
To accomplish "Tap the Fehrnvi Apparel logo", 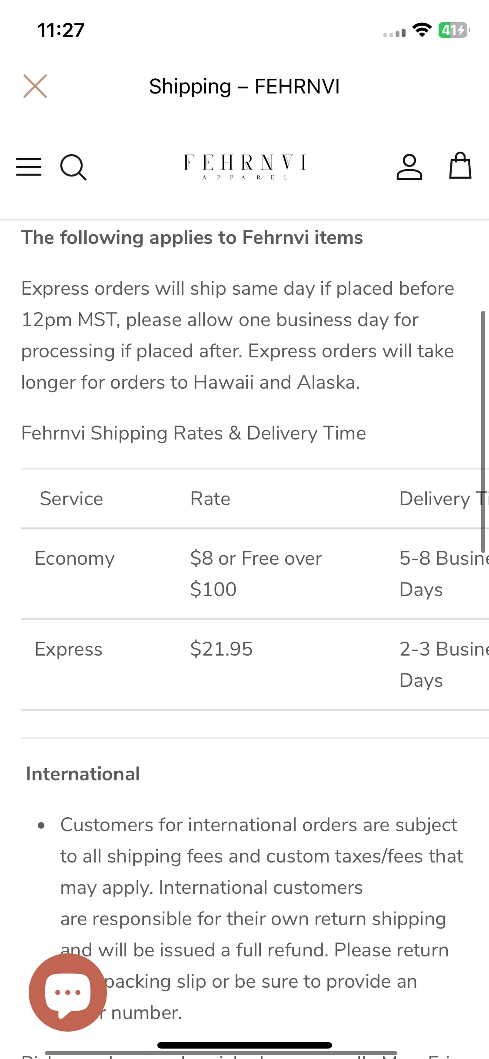I will (245, 167).
